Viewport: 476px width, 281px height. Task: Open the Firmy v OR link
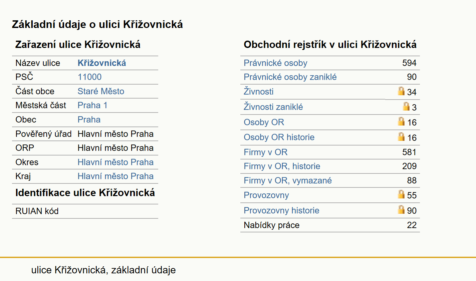click(266, 152)
